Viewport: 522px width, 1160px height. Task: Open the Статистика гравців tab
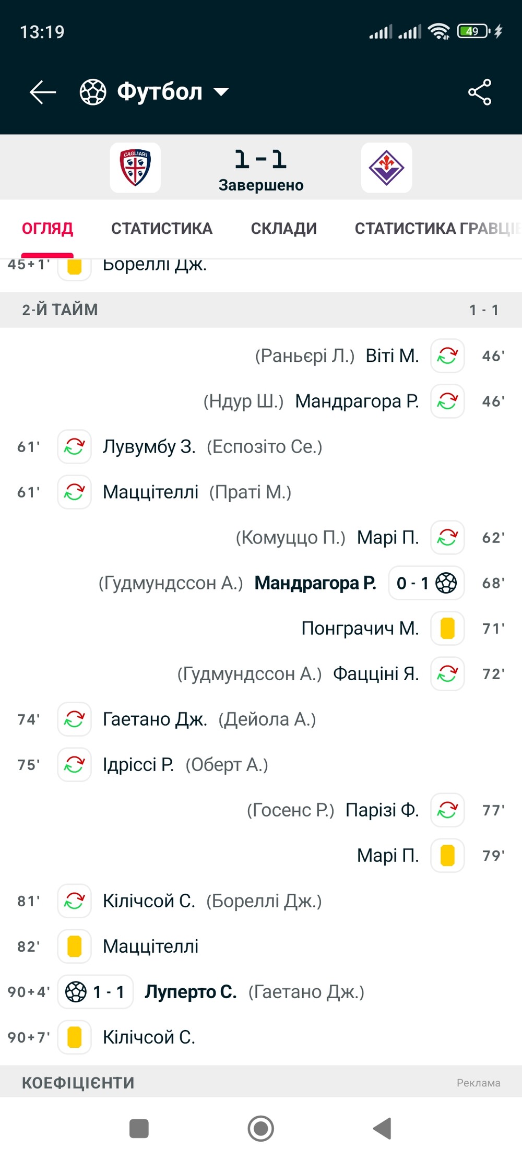[x=437, y=228]
